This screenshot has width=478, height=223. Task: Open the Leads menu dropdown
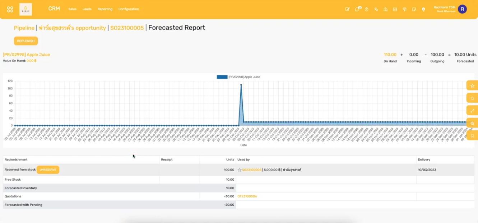pyautogui.click(x=87, y=9)
